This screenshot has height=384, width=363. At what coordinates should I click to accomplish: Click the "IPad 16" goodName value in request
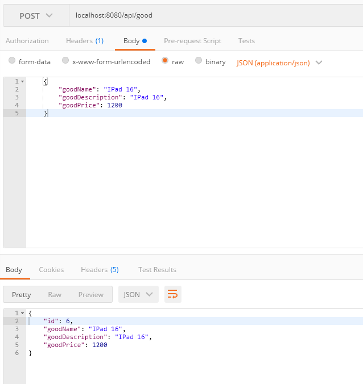coord(120,89)
